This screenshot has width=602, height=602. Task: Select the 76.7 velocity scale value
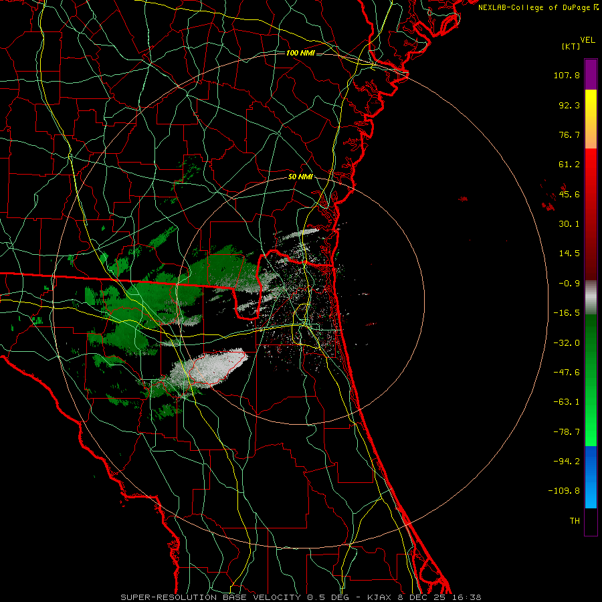[x=569, y=134]
